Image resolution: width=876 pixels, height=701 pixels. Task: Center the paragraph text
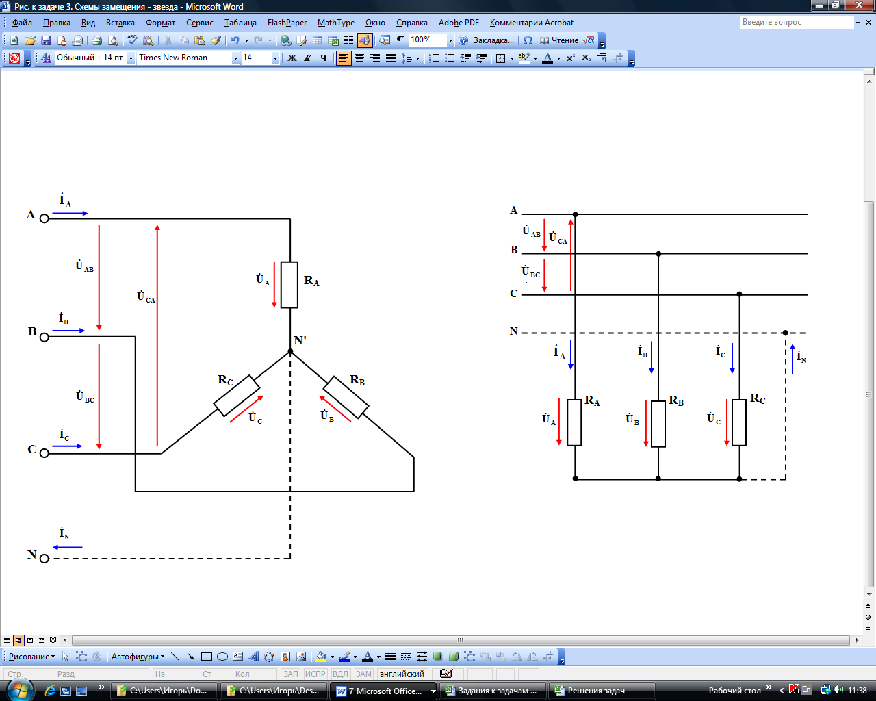click(359, 58)
